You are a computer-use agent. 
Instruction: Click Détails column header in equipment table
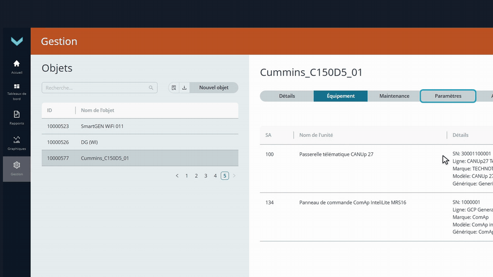click(x=460, y=135)
